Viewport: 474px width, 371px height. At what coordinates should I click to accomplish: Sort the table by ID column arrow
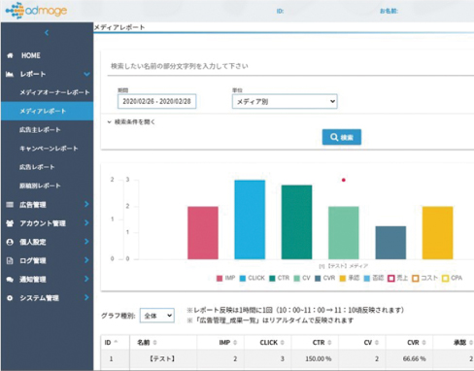click(116, 342)
